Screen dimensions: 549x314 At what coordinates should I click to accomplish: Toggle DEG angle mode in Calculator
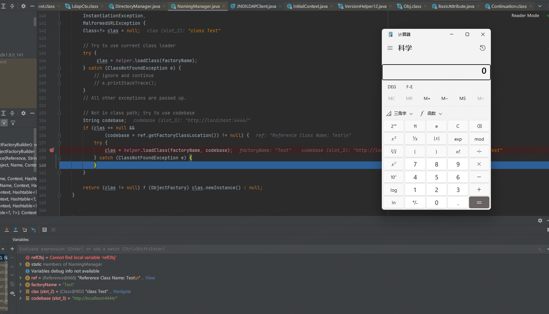(x=392, y=87)
